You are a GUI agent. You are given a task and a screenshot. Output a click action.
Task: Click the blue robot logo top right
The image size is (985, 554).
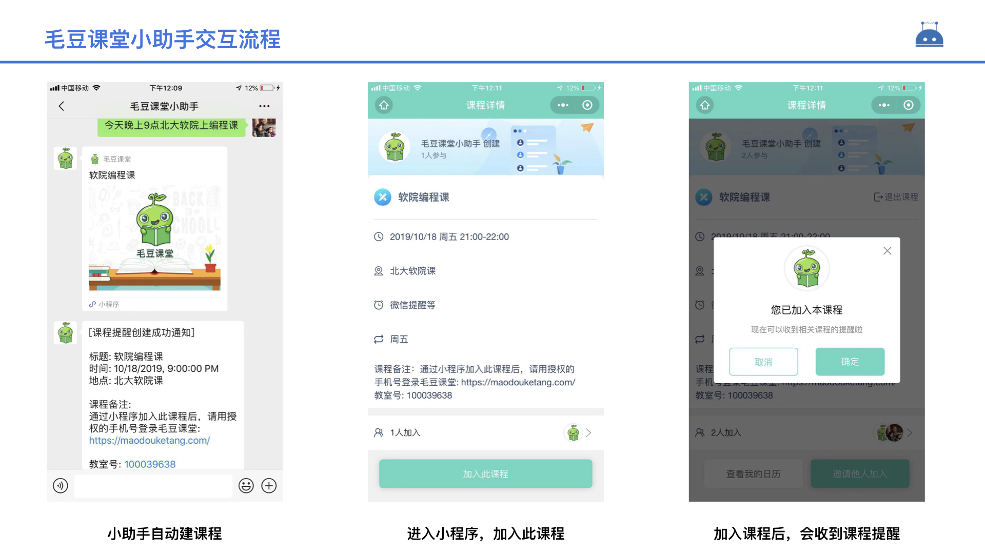pos(929,35)
